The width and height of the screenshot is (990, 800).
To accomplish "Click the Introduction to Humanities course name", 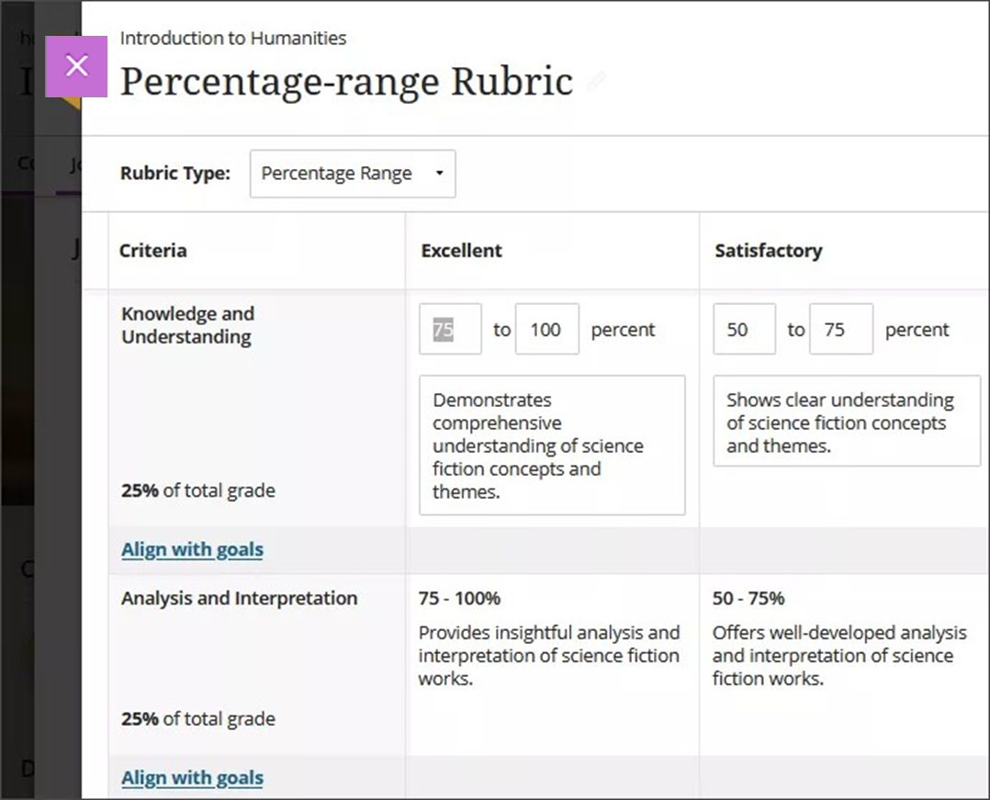I will pos(232,39).
